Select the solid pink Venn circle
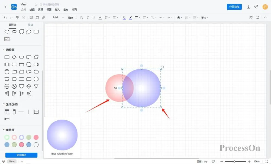 (36, 137)
